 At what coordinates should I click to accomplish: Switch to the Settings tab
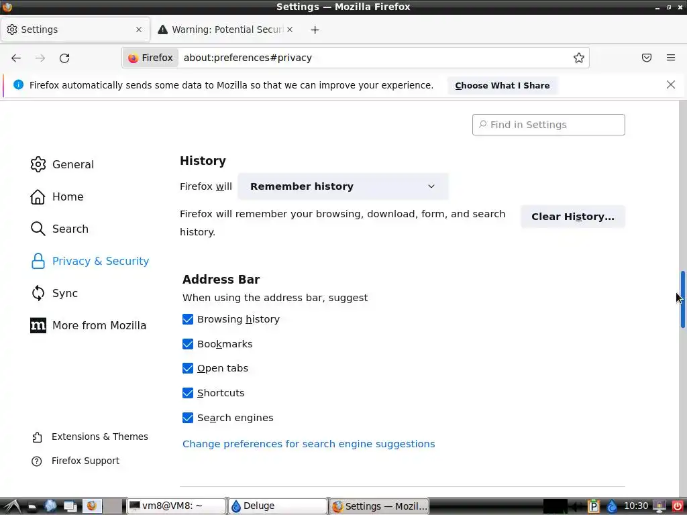pos(75,30)
